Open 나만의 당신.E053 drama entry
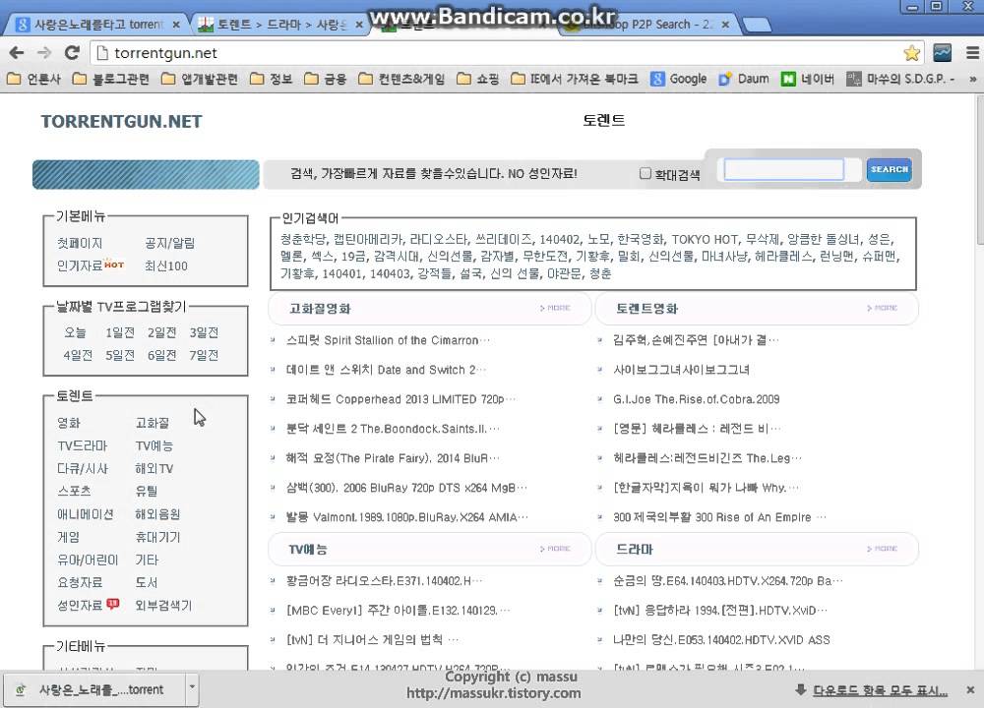Screen dimensions: 984x708 coord(721,640)
